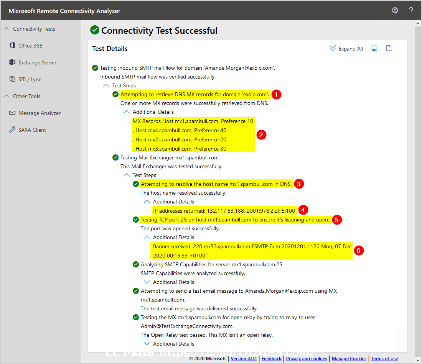
Task: Click '© 2020 Microsoft' footer text
Action: tap(208, 358)
